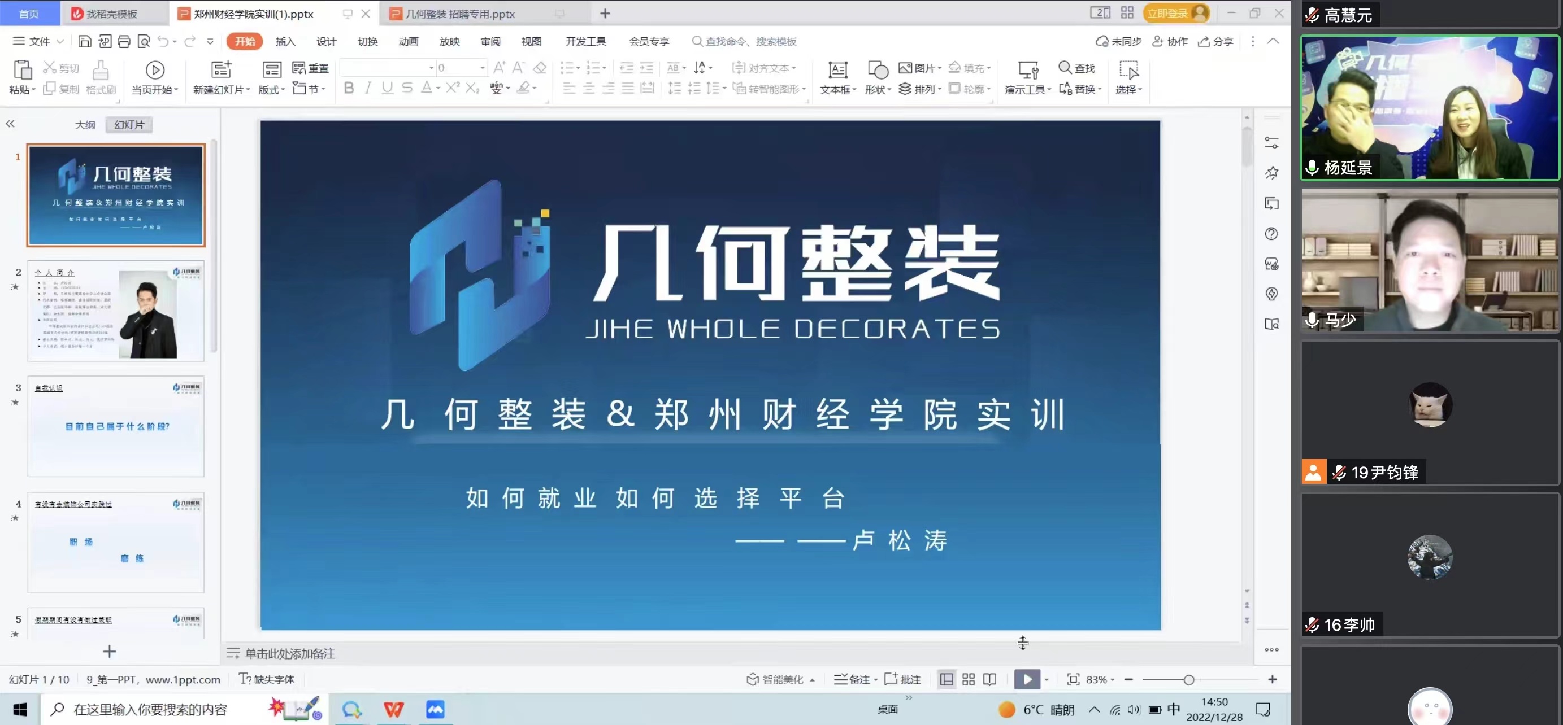Click the Format Painter (格式刷) icon
Image resolution: width=1563 pixels, height=725 pixels.
coord(101,77)
